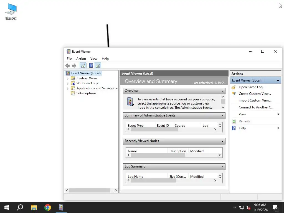Click the Source column header
The image size is (284, 213).
(x=187, y=126)
